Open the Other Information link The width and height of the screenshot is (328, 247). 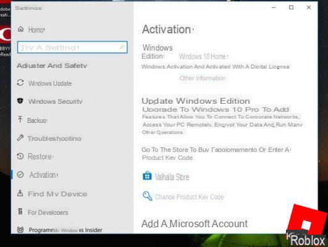point(203,78)
